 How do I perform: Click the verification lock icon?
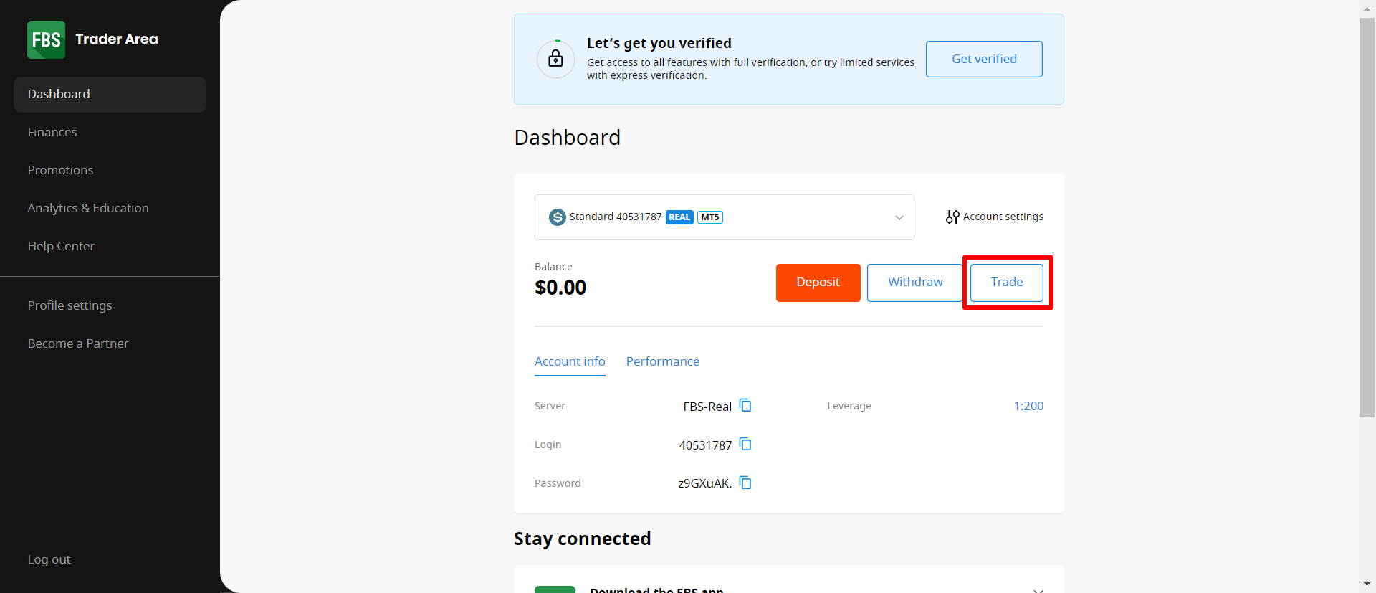555,59
